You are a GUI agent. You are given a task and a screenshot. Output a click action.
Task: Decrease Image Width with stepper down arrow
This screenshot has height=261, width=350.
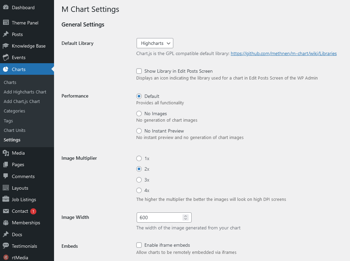tap(186, 219)
